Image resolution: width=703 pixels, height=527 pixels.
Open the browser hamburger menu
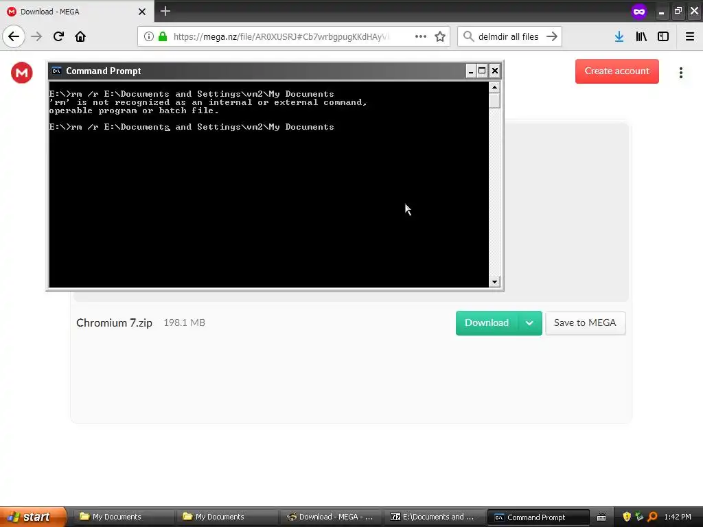[x=690, y=36]
